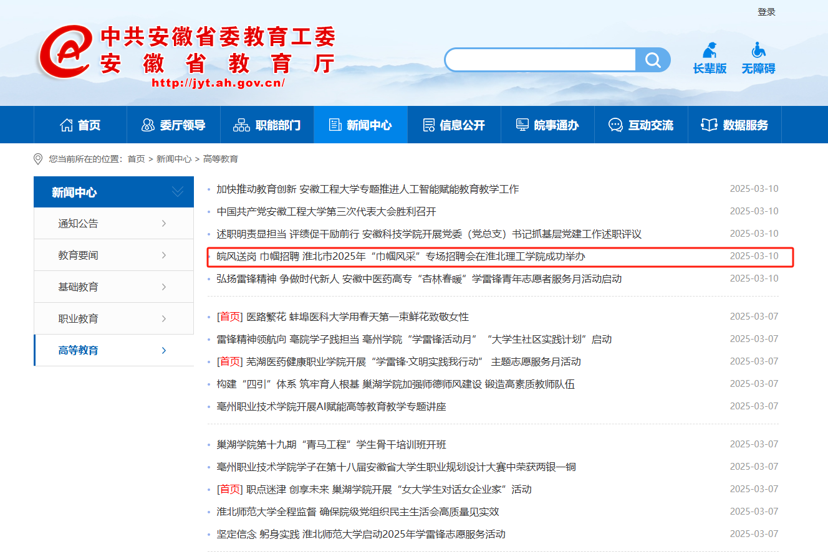Open the 信息公开 navigation item
Screen dimensions: 828x552
click(x=453, y=125)
